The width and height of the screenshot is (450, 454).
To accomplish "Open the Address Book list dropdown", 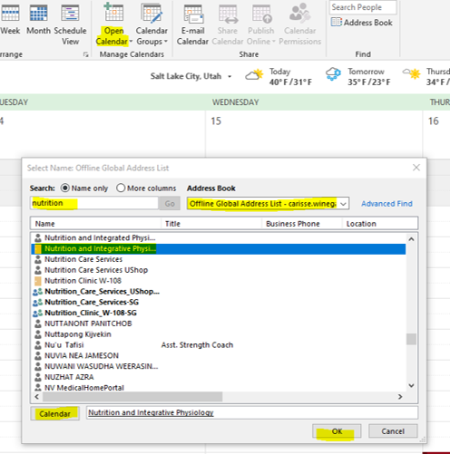I will [343, 204].
